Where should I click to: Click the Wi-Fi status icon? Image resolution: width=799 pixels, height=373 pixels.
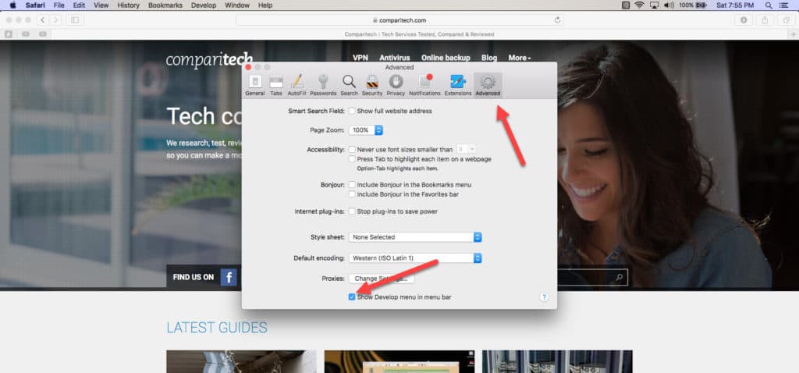[x=639, y=5]
